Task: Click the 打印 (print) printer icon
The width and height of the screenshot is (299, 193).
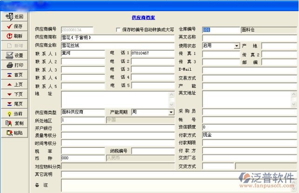Action: click(10, 65)
